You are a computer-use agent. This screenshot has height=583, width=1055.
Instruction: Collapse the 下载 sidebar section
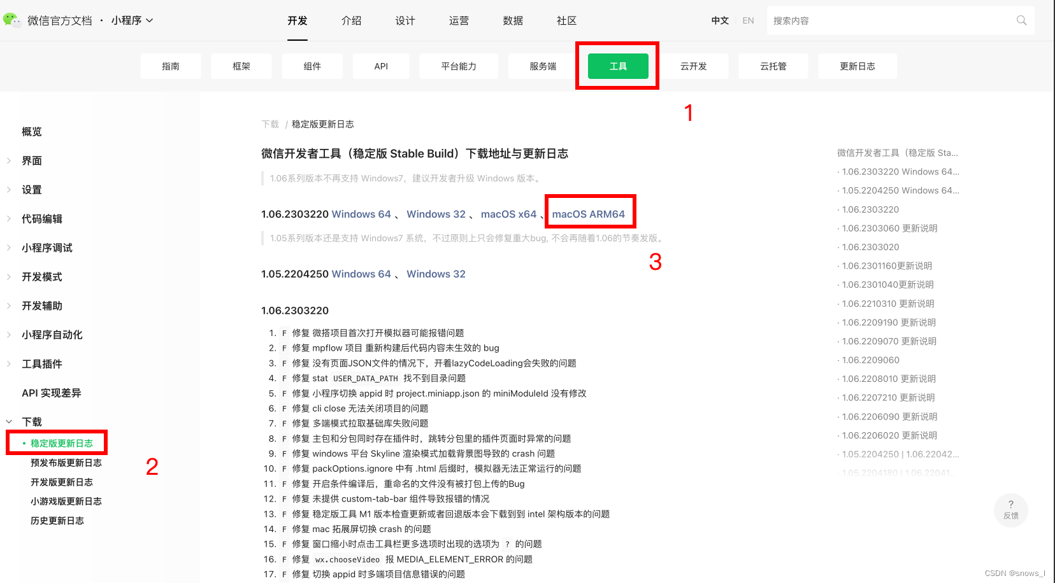9,422
